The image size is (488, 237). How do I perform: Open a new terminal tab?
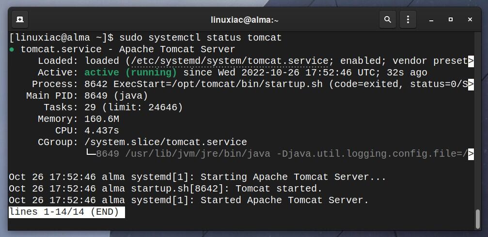point(20,19)
